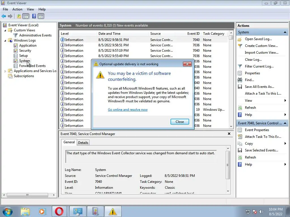The width and height of the screenshot is (290, 217).
Task: Select the event logged at 8/5/2022 9:57:19 PM
Action: (x=144, y=51)
